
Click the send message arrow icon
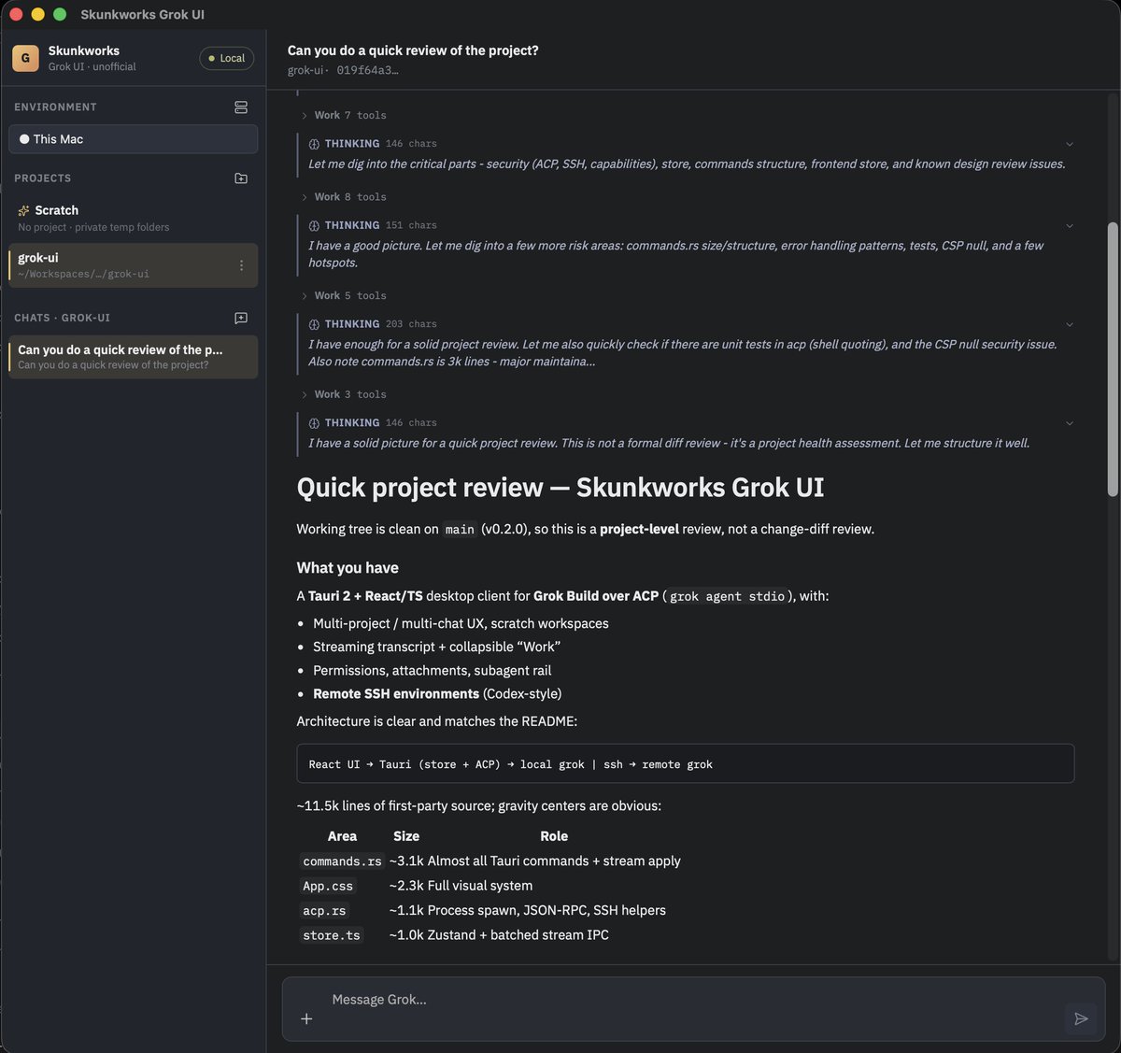pyautogui.click(x=1081, y=1018)
